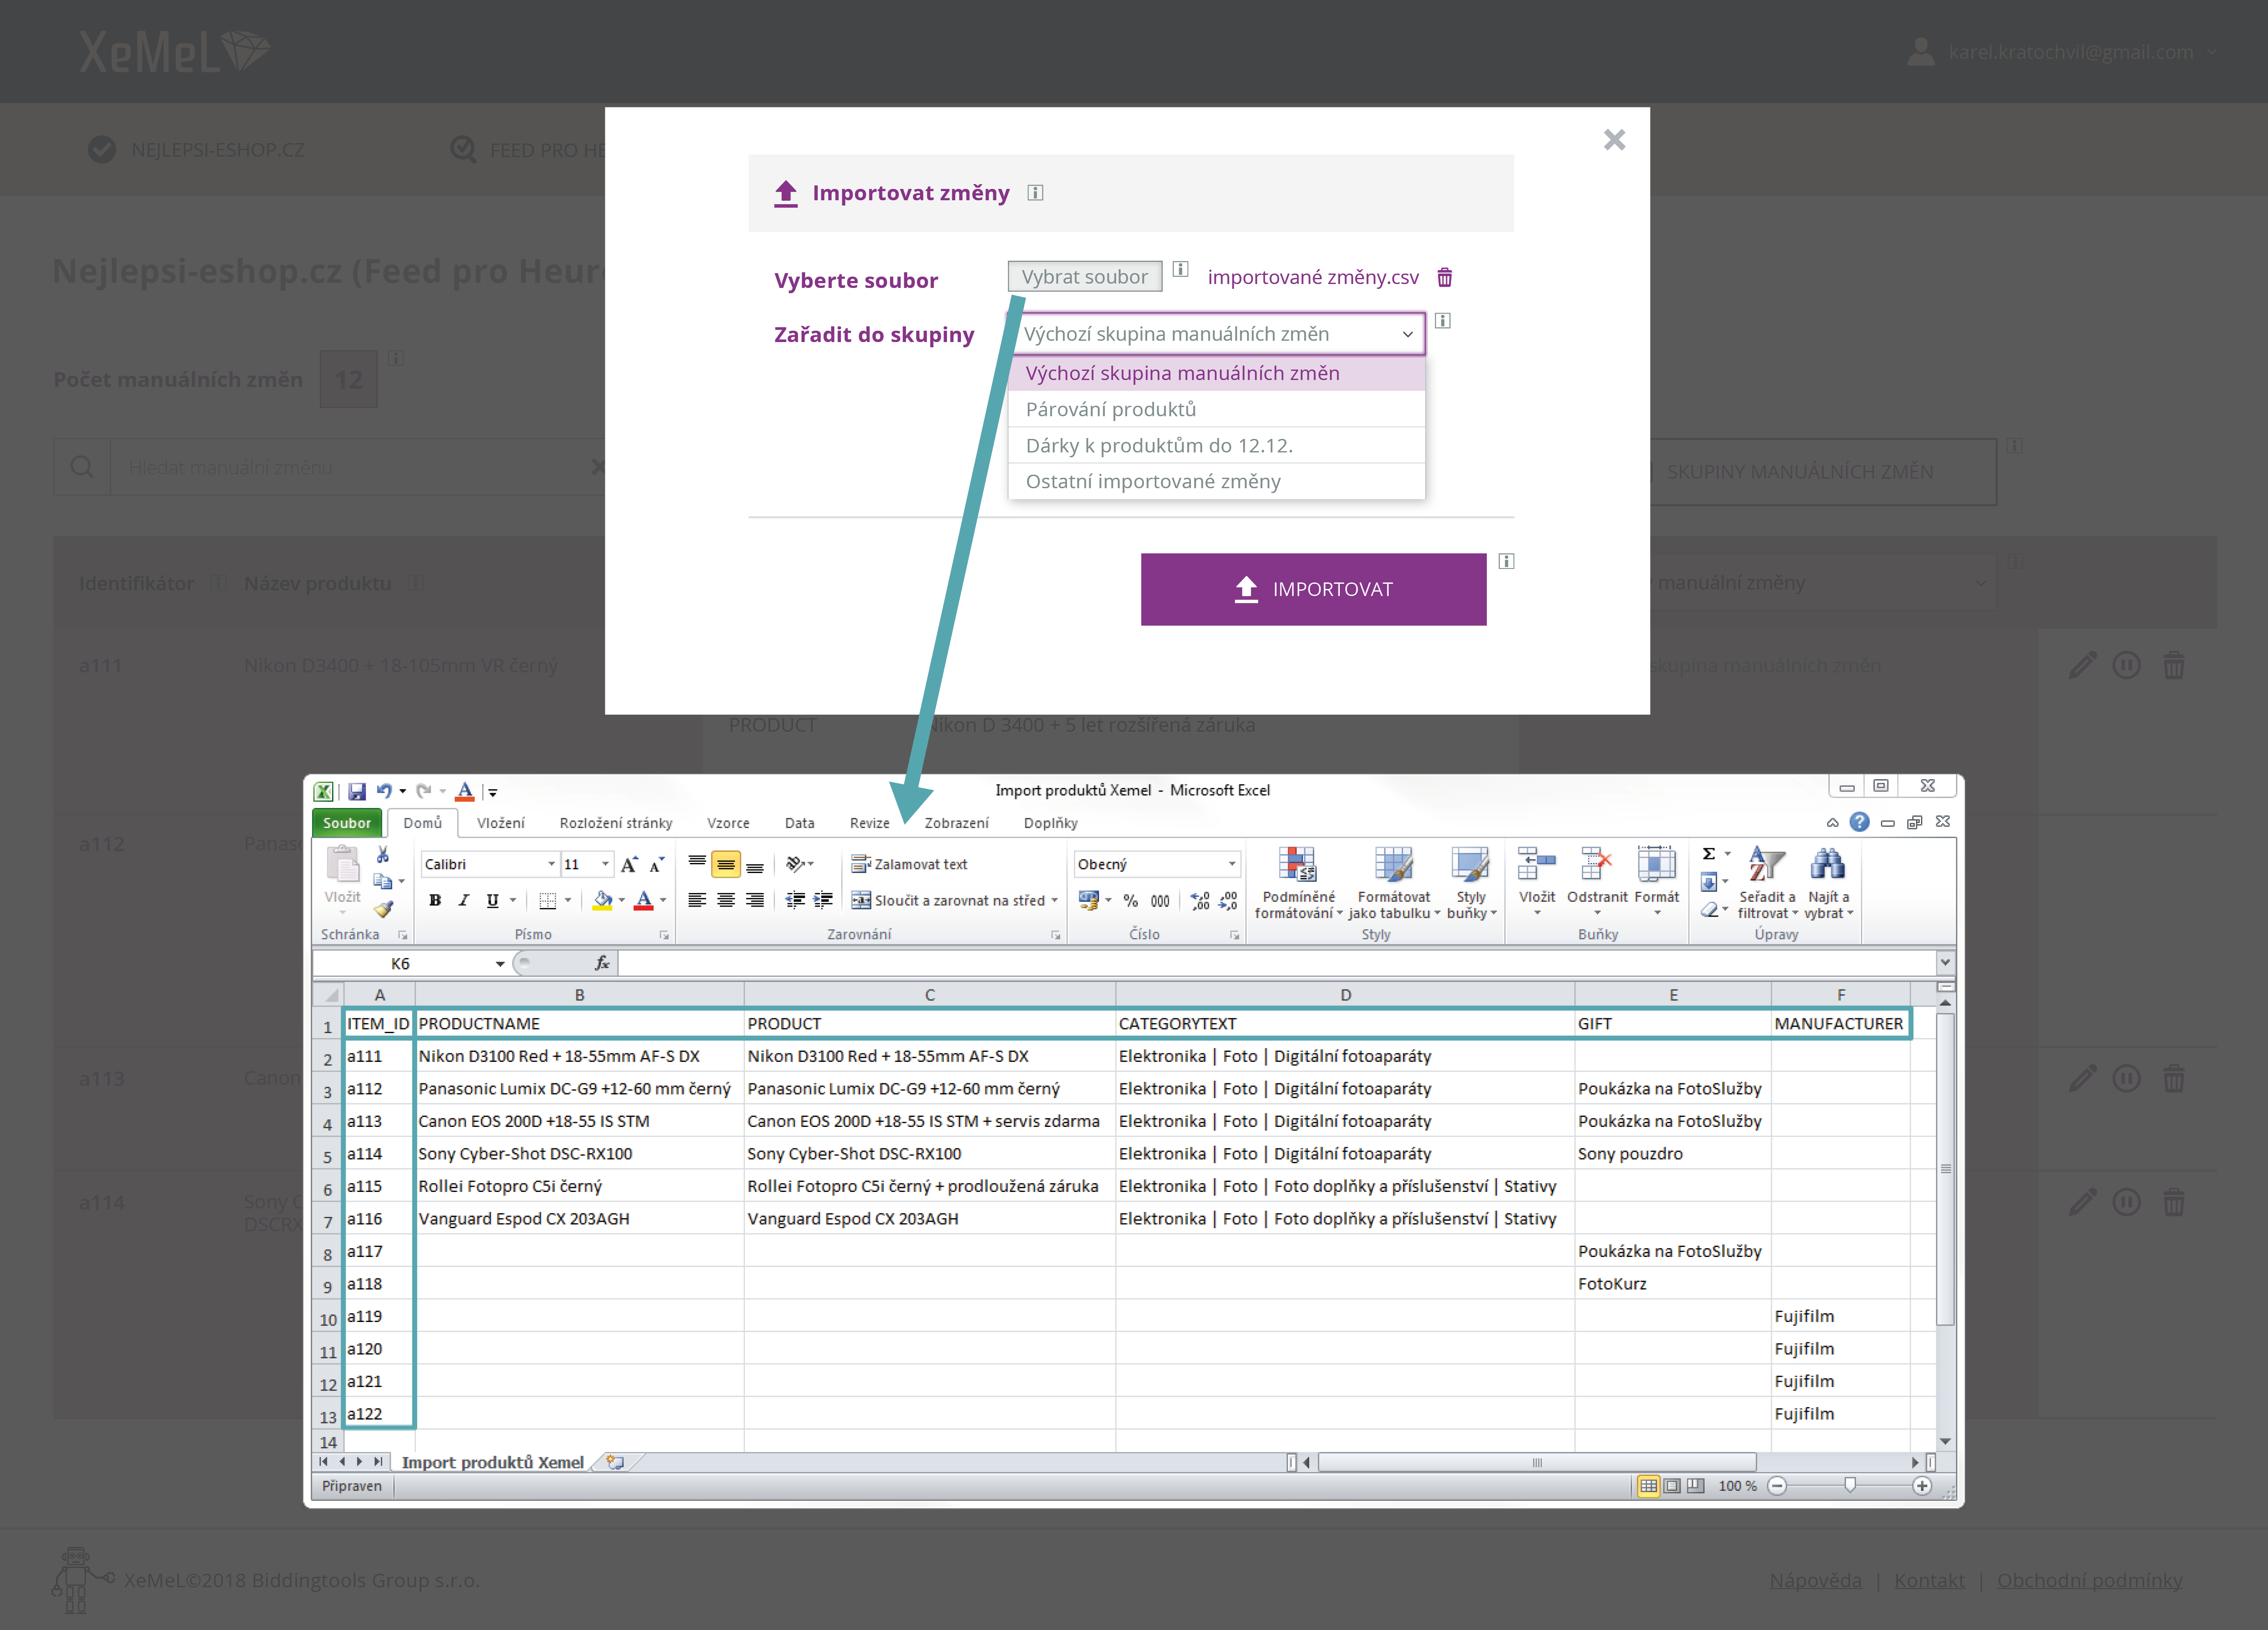
Task: Click the fx insert function icon
Action: click(x=602, y=963)
